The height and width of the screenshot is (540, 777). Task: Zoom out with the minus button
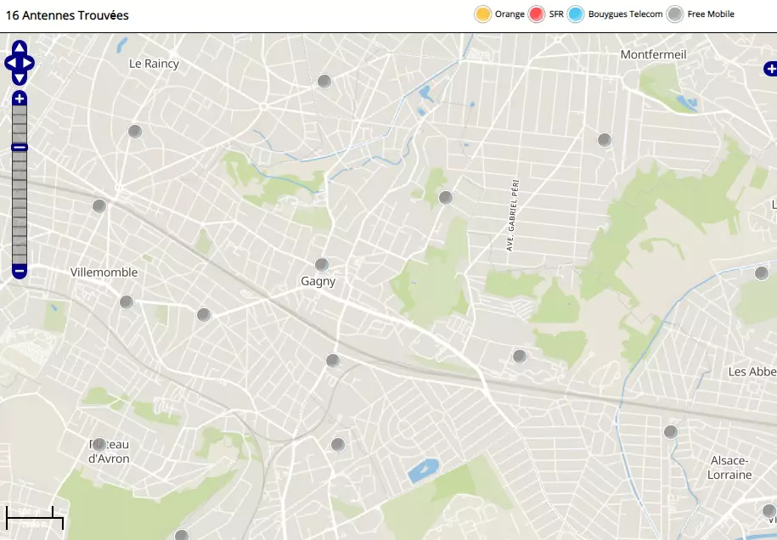tap(20, 272)
